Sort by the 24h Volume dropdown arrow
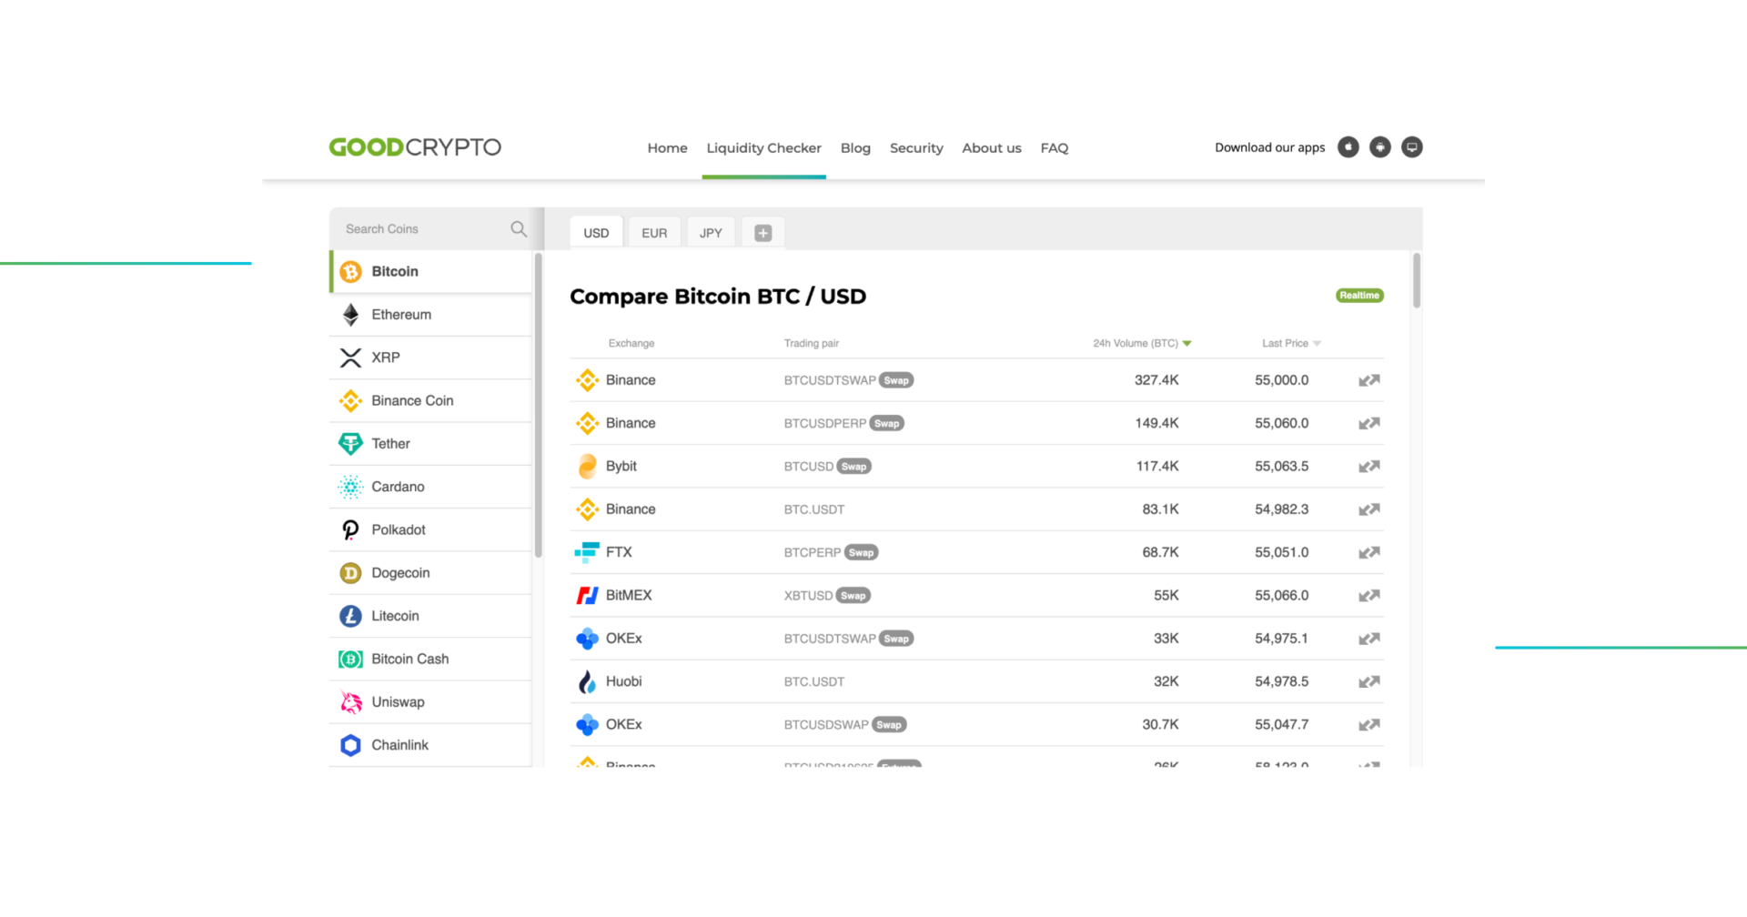Viewport: 1747px width, 917px height. click(x=1187, y=343)
